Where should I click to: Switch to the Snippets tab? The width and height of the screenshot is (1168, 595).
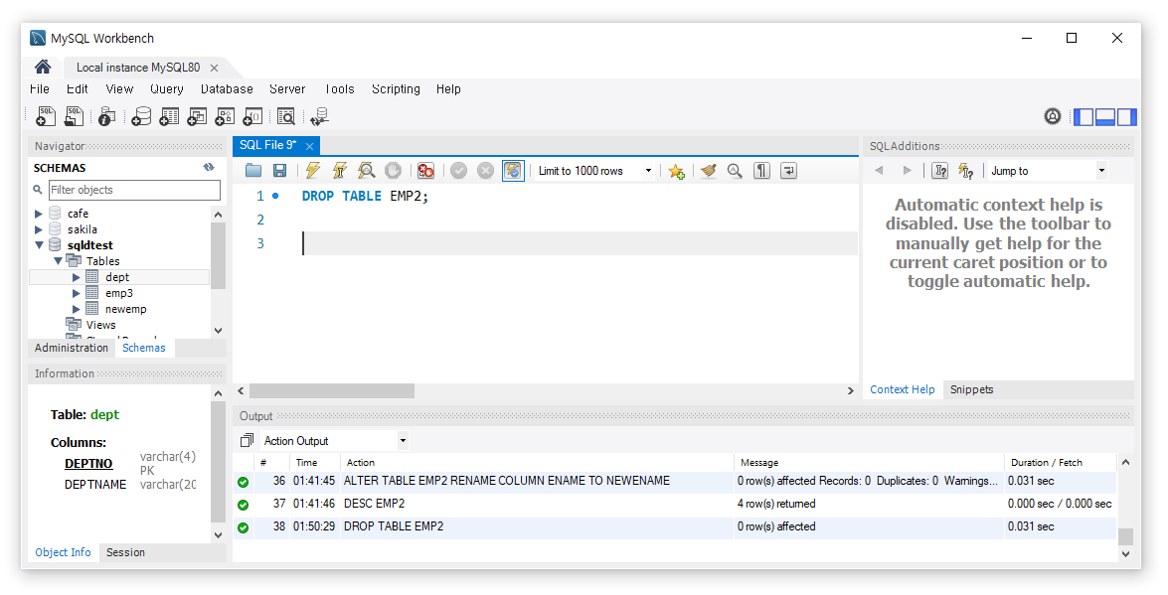[971, 389]
